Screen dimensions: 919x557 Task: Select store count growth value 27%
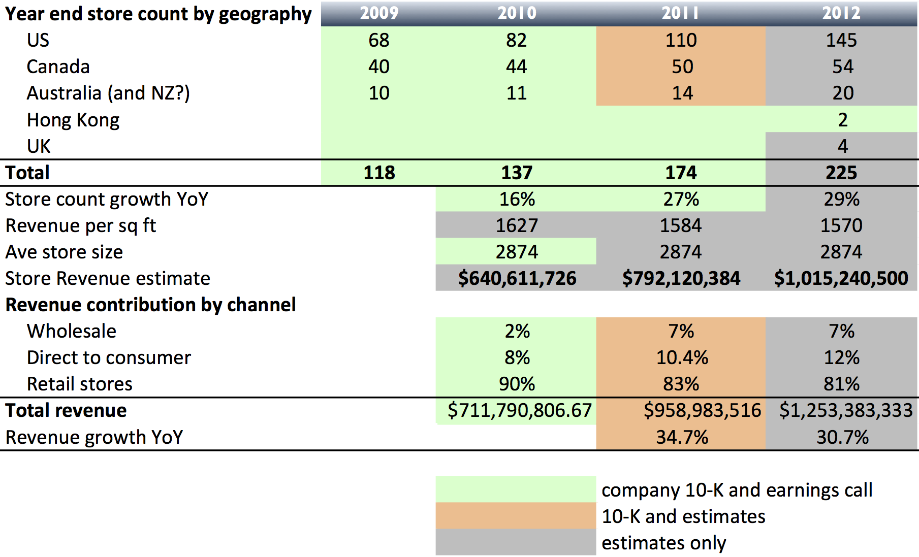point(681,199)
